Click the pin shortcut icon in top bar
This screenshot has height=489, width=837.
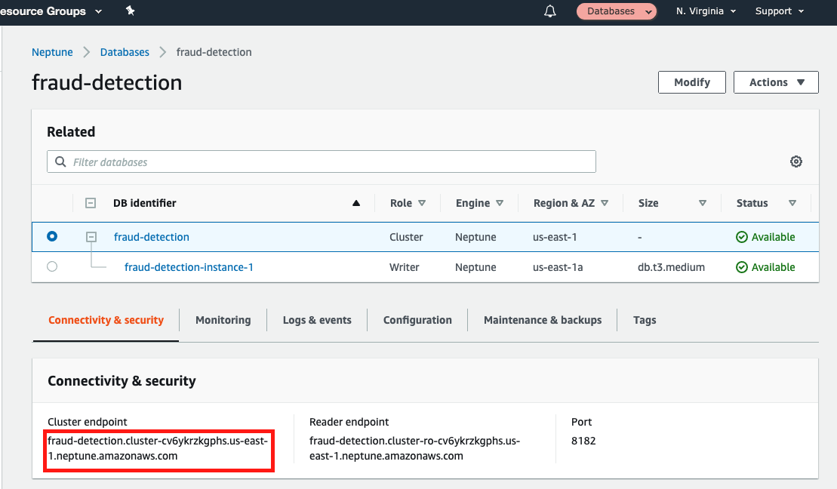pyautogui.click(x=131, y=11)
